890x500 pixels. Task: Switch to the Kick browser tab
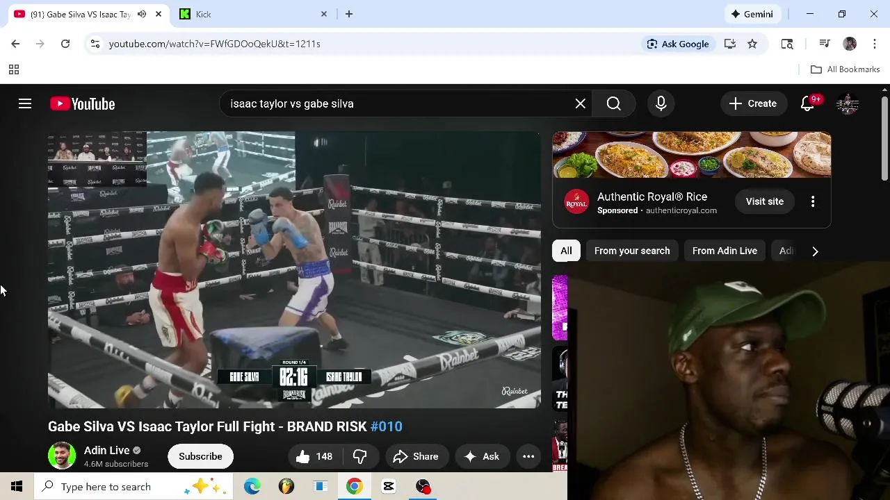[x=252, y=14]
